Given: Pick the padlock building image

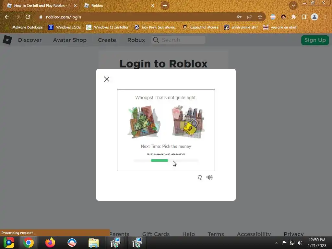Looking at the screenshot, I should click(188, 122).
